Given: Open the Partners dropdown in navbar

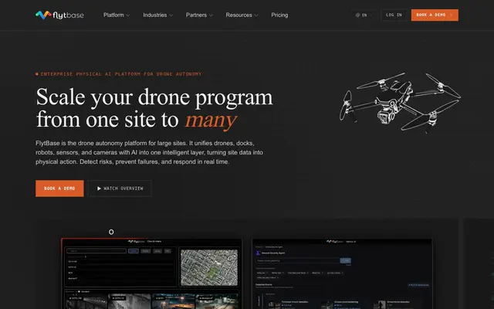Looking at the screenshot, I should tap(199, 15).
